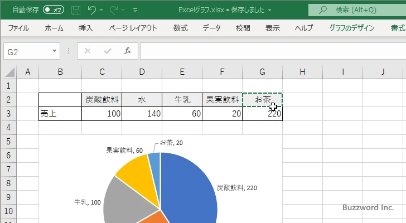Click the search box magnifier icon

[x=322, y=10]
